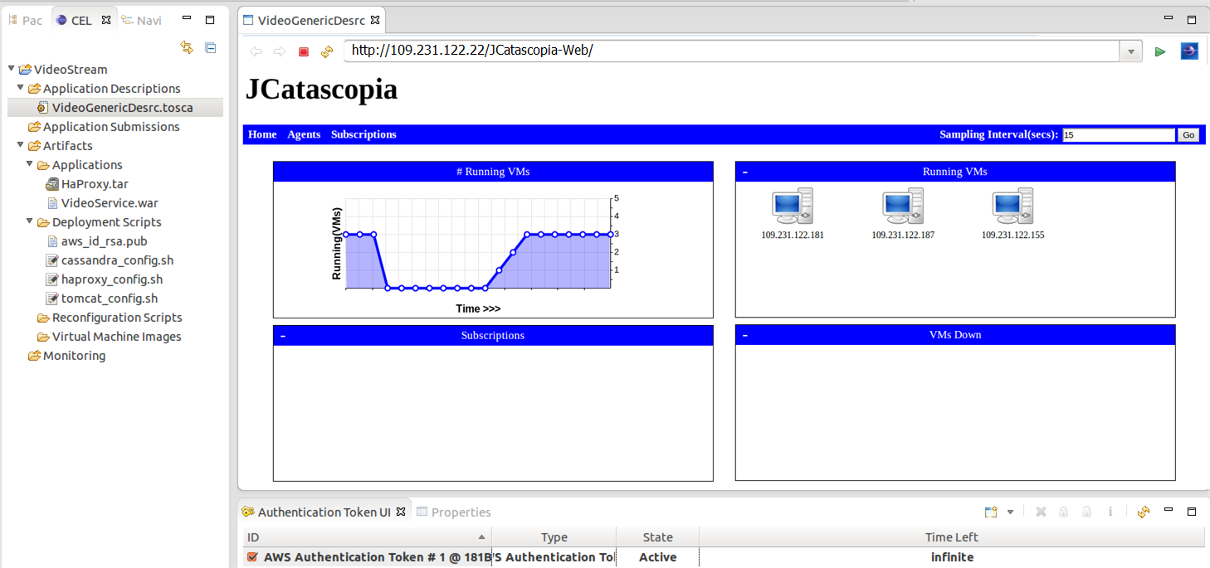This screenshot has width=1210, height=568.
Task: Select the VM icon 109.231.122.155
Action: (x=1012, y=206)
